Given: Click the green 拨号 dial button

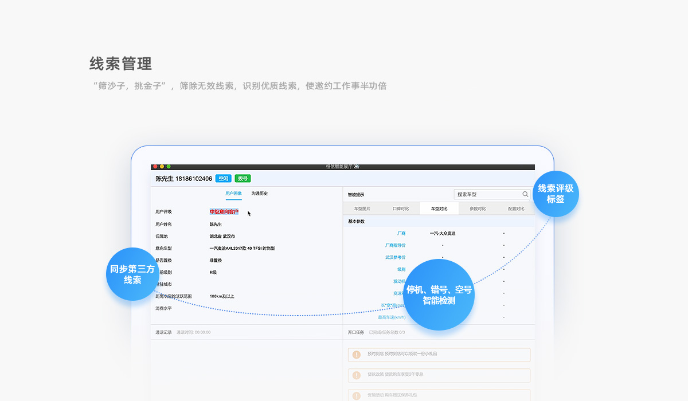Looking at the screenshot, I should (x=243, y=179).
